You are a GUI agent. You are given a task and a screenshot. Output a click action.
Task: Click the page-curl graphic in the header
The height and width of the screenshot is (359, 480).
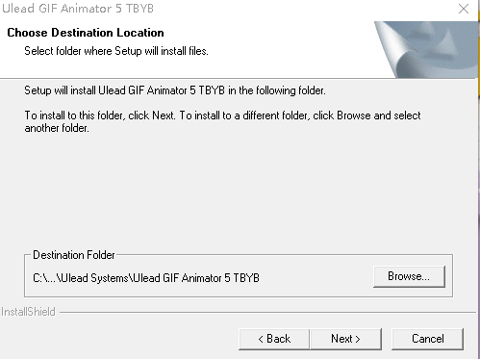(x=426, y=50)
